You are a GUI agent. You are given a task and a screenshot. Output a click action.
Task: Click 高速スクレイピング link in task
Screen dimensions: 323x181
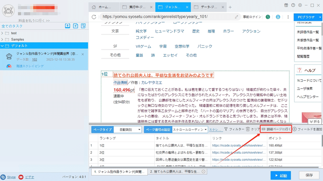30,66
